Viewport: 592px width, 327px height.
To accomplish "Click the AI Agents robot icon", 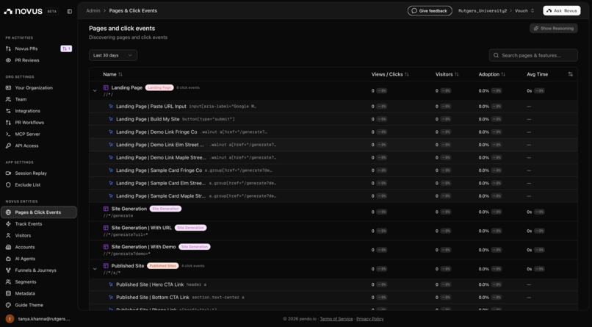I will (8, 259).
